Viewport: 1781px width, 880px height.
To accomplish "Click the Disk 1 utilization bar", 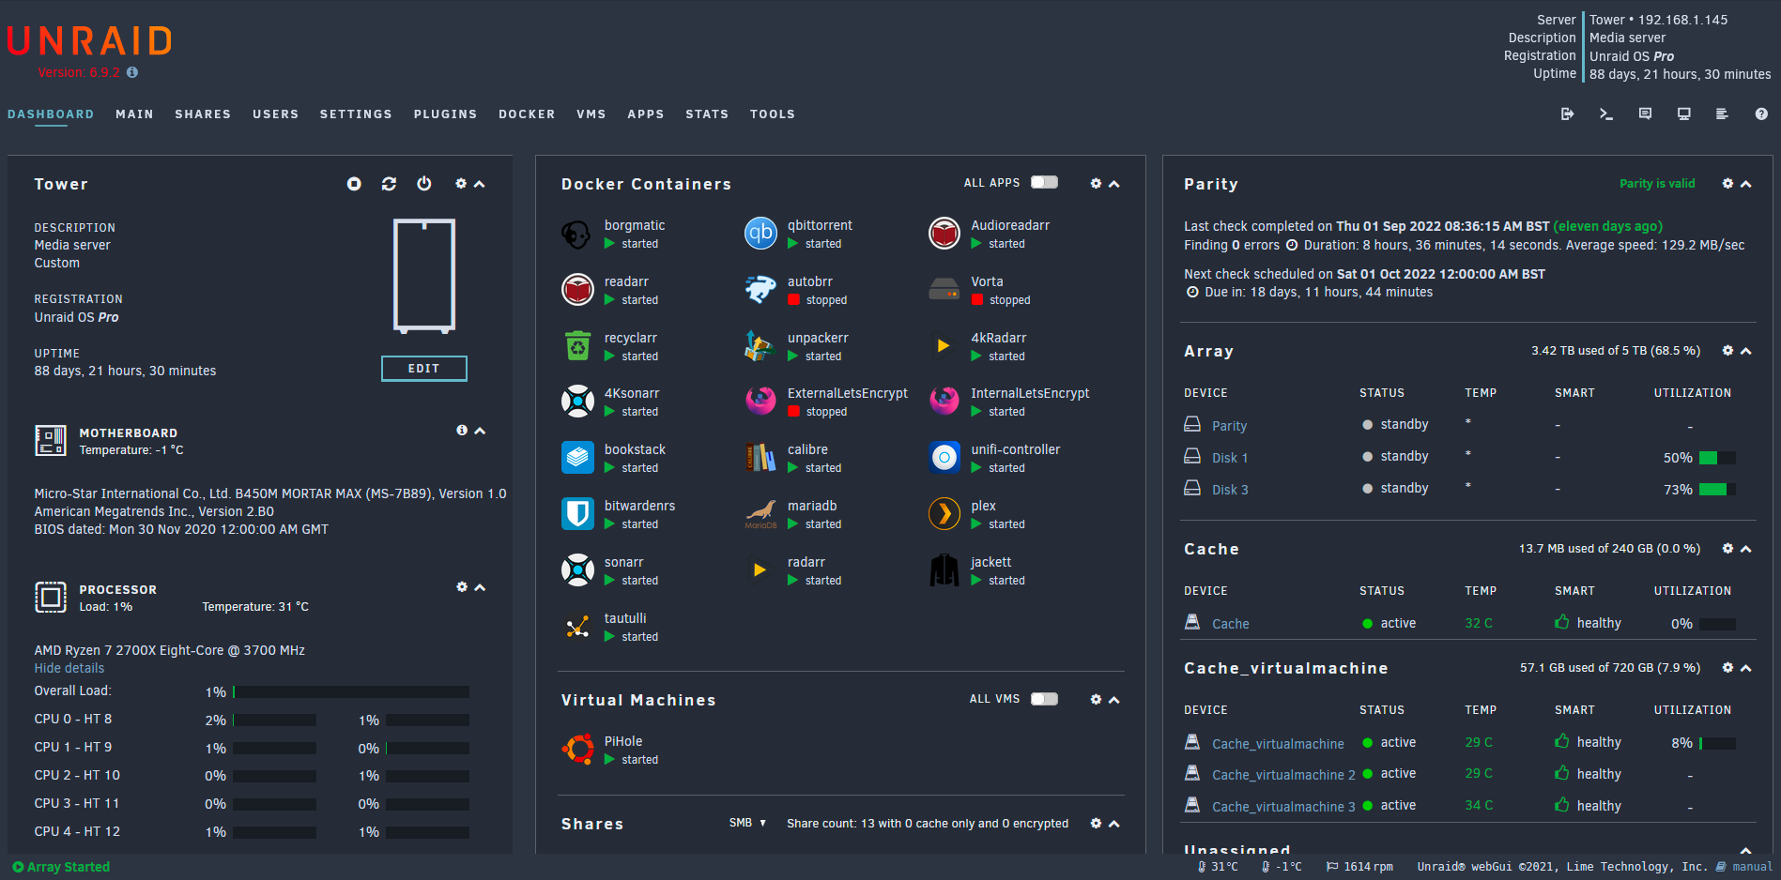I will [1717, 458].
